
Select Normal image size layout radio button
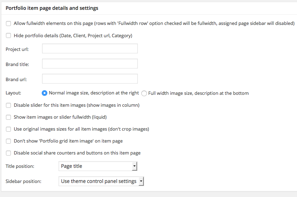click(x=45, y=93)
